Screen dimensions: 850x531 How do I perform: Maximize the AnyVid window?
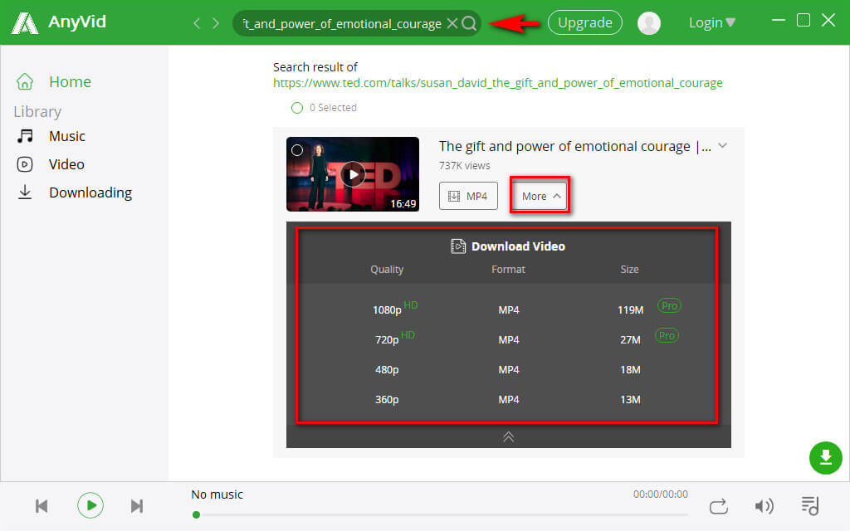pyautogui.click(x=804, y=20)
